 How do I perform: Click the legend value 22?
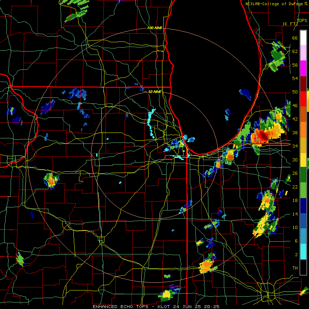pyautogui.click(x=295, y=187)
